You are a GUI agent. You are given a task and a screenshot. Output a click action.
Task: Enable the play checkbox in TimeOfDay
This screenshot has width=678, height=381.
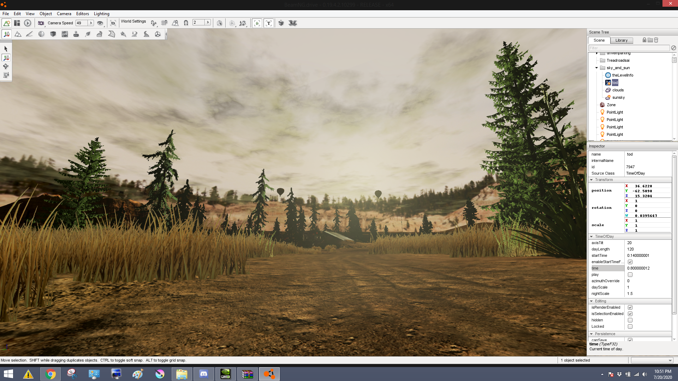[x=630, y=275]
